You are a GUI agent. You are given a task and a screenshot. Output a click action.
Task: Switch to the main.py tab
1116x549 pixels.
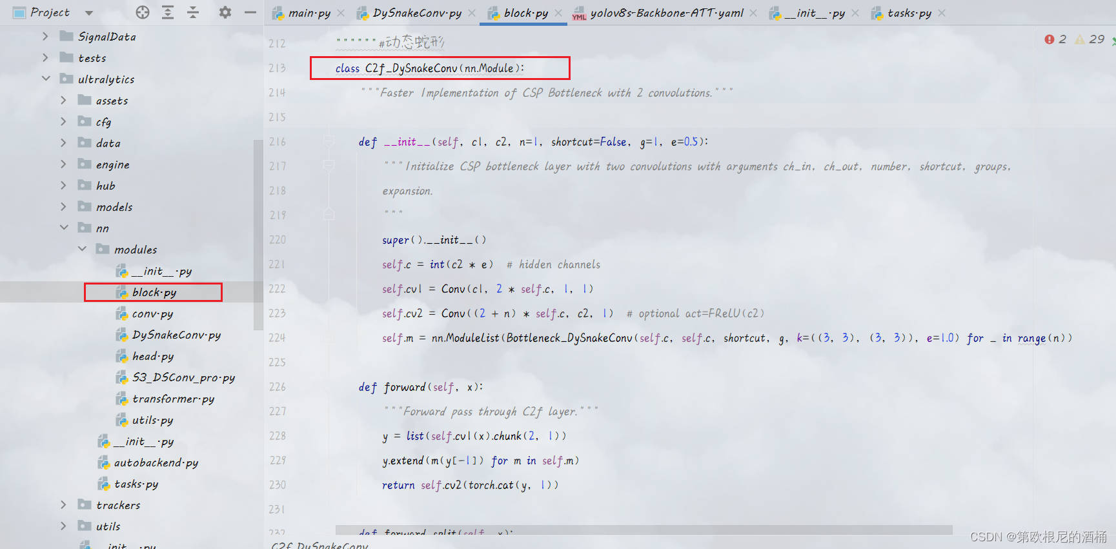tap(309, 13)
